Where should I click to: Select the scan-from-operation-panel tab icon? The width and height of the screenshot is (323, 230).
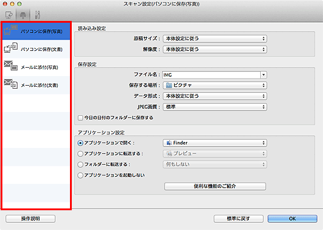pos(23,15)
